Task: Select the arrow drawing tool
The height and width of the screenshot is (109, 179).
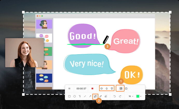Action: point(90,96)
